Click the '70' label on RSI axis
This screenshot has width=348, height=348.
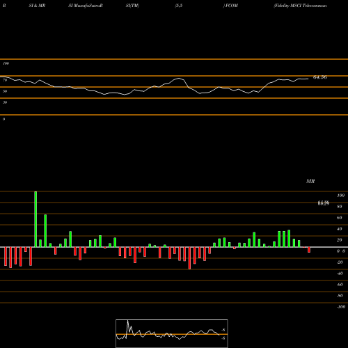tap(5, 80)
